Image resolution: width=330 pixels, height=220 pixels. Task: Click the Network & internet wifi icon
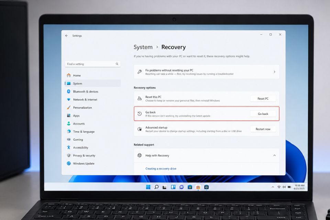coord(69,99)
